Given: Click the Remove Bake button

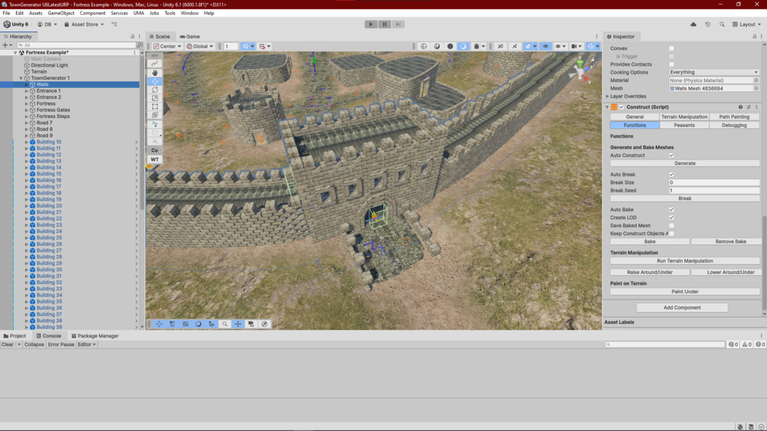Looking at the screenshot, I should click(x=725, y=242).
